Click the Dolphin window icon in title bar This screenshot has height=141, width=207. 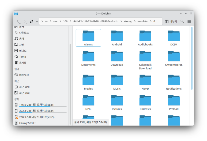[x=16, y=13]
